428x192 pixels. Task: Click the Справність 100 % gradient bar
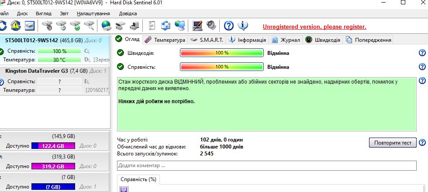pos(222,67)
